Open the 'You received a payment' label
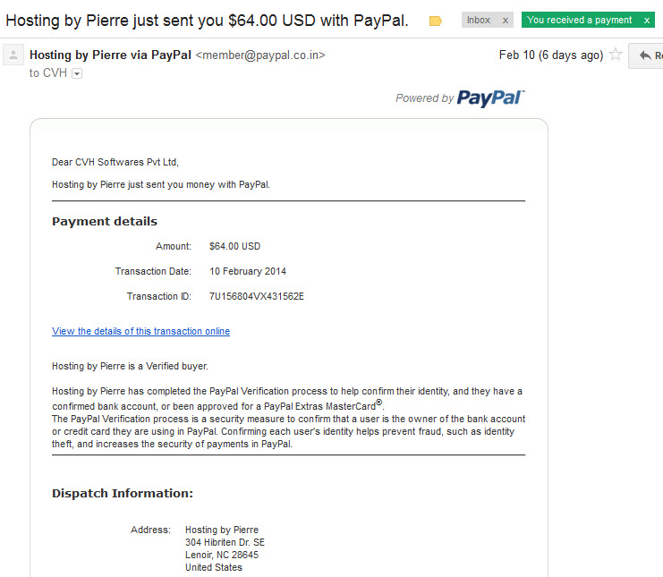The image size is (663, 577). (x=579, y=20)
